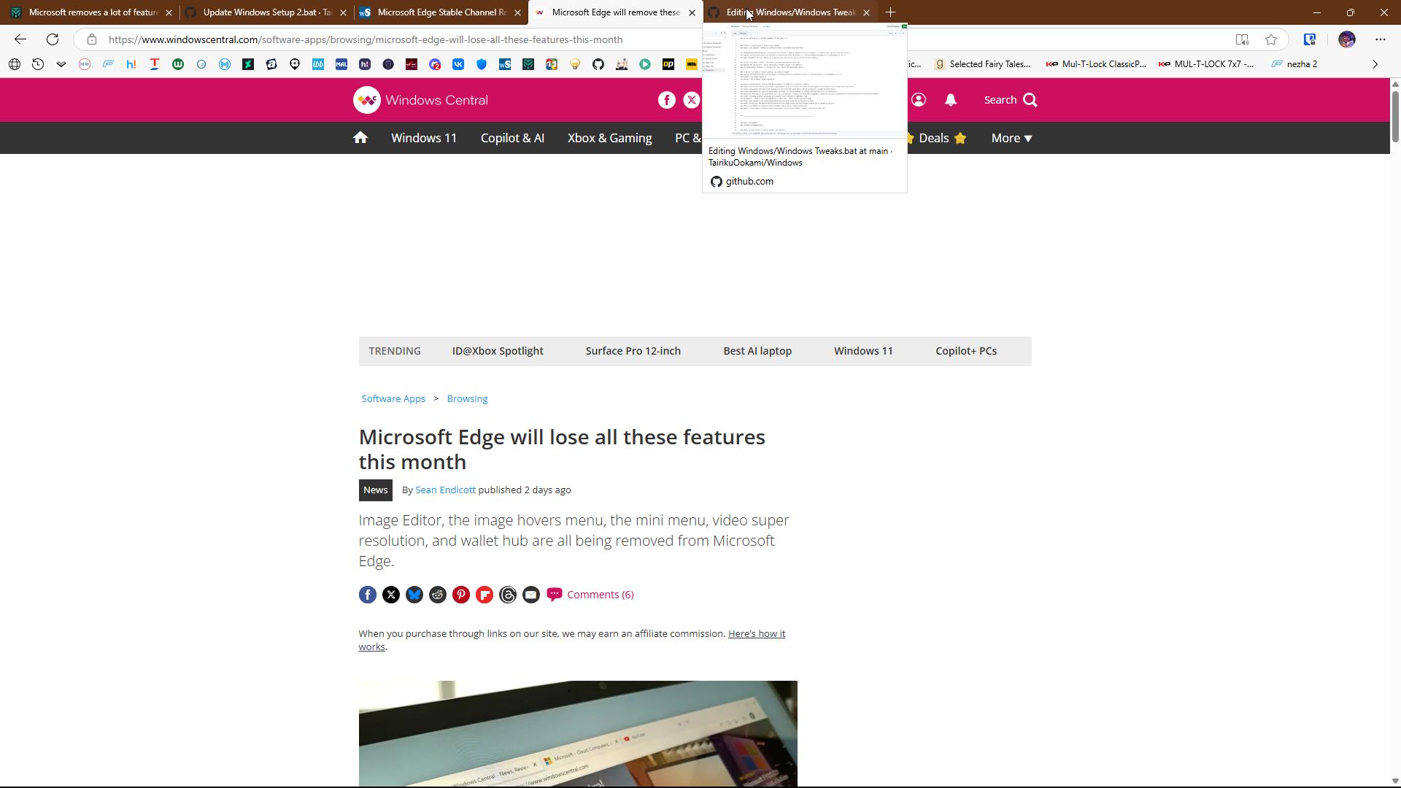
Task: Open the Deals navigation menu item
Action: pyautogui.click(x=935, y=138)
